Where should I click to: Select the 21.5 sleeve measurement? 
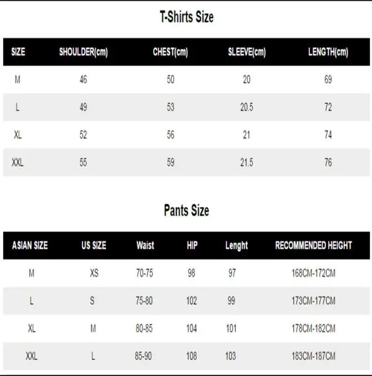tap(247, 163)
